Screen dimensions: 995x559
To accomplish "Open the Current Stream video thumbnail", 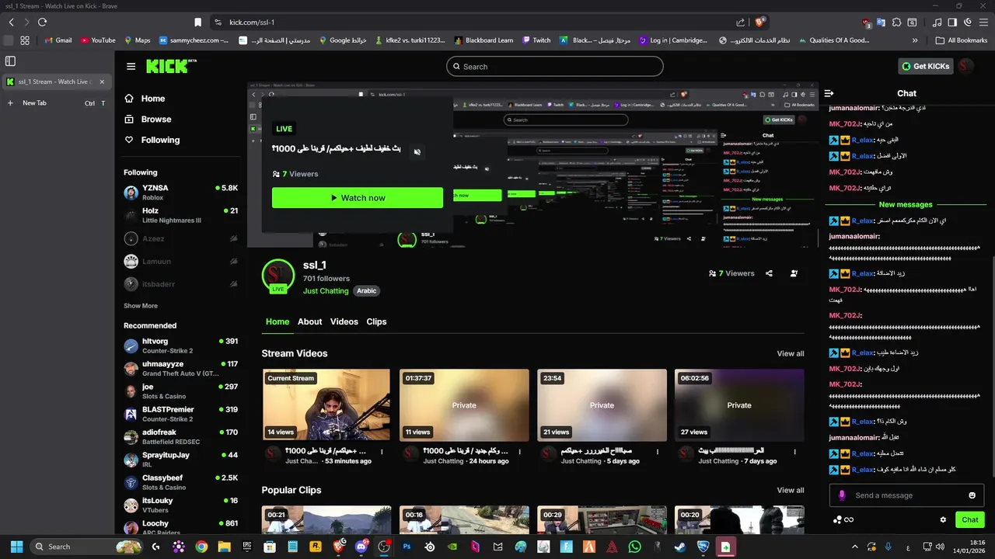I will [x=326, y=404].
